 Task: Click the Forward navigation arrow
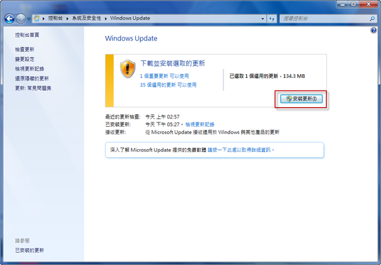click(21, 18)
